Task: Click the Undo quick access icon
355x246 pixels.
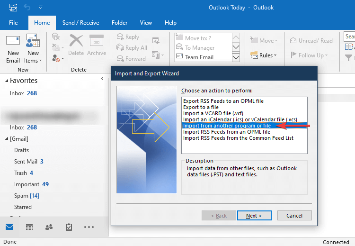Action: click(27, 8)
